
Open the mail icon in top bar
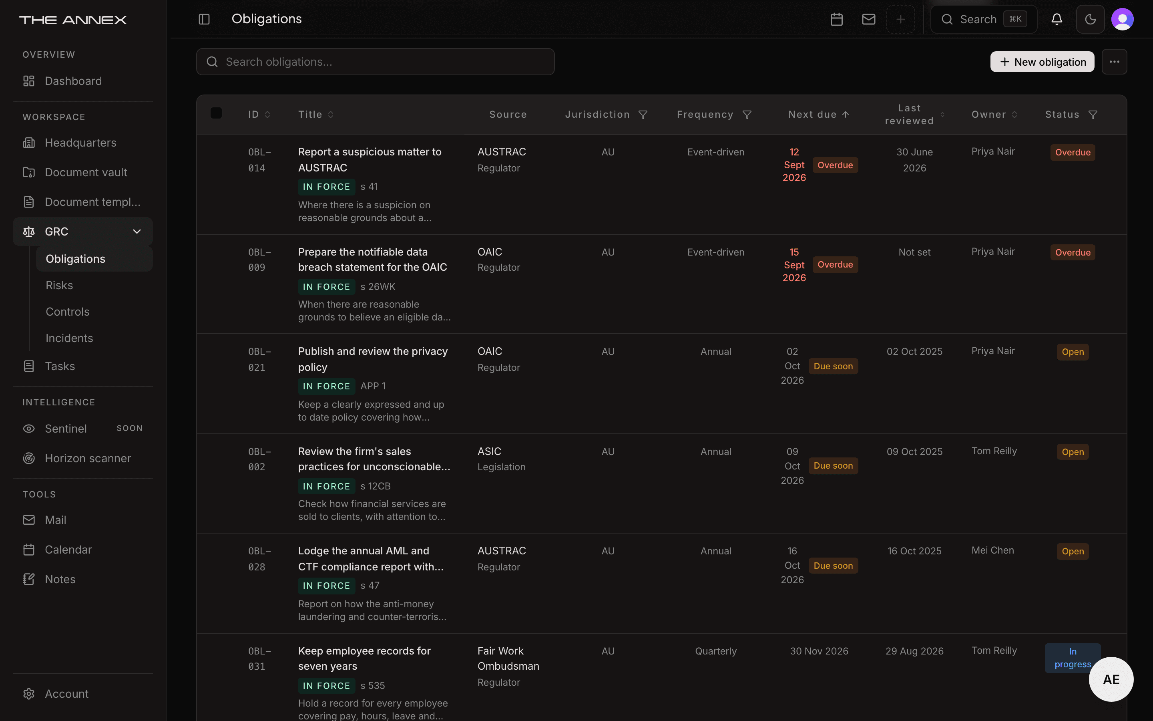pos(869,19)
